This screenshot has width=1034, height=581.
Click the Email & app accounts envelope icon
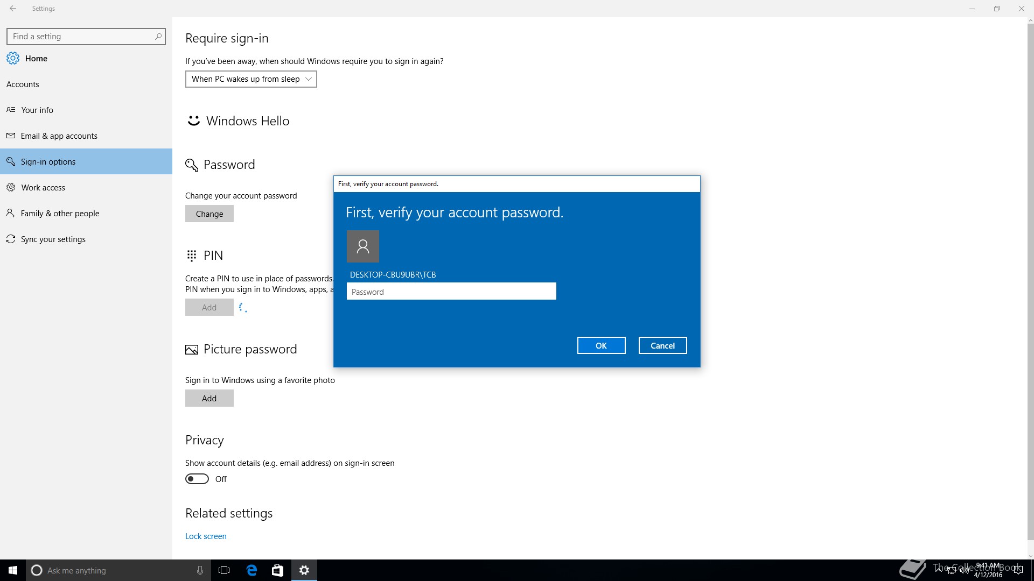click(x=11, y=136)
